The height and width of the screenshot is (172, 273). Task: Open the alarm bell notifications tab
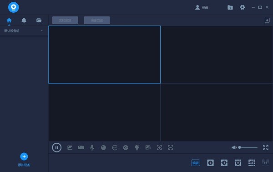24,21
